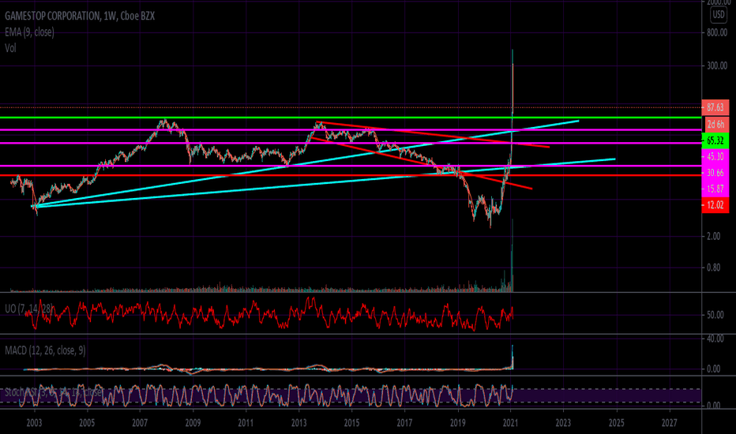Viewport: 736px width, 434px height.
Task: Click the 2003 label on time axis
Action: click(x=34, y=423)
